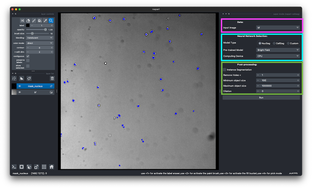
Task: Select the label eraser tool
Action: (28, 20)
